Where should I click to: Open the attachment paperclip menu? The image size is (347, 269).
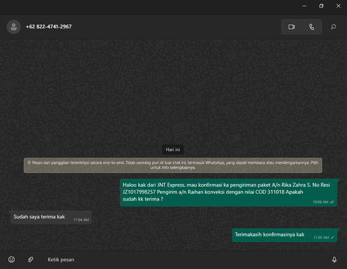(31, 259)
